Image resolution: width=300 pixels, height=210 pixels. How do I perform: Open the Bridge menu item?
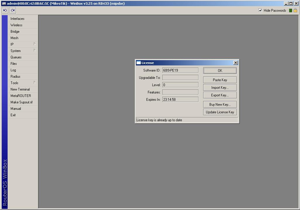coord(23,32)
